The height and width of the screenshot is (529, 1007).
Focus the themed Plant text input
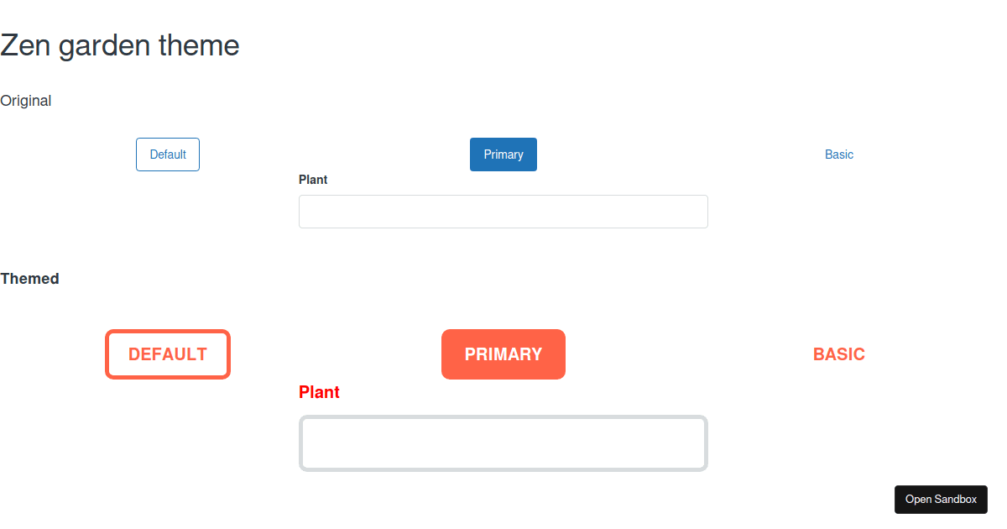click(503, 443)
